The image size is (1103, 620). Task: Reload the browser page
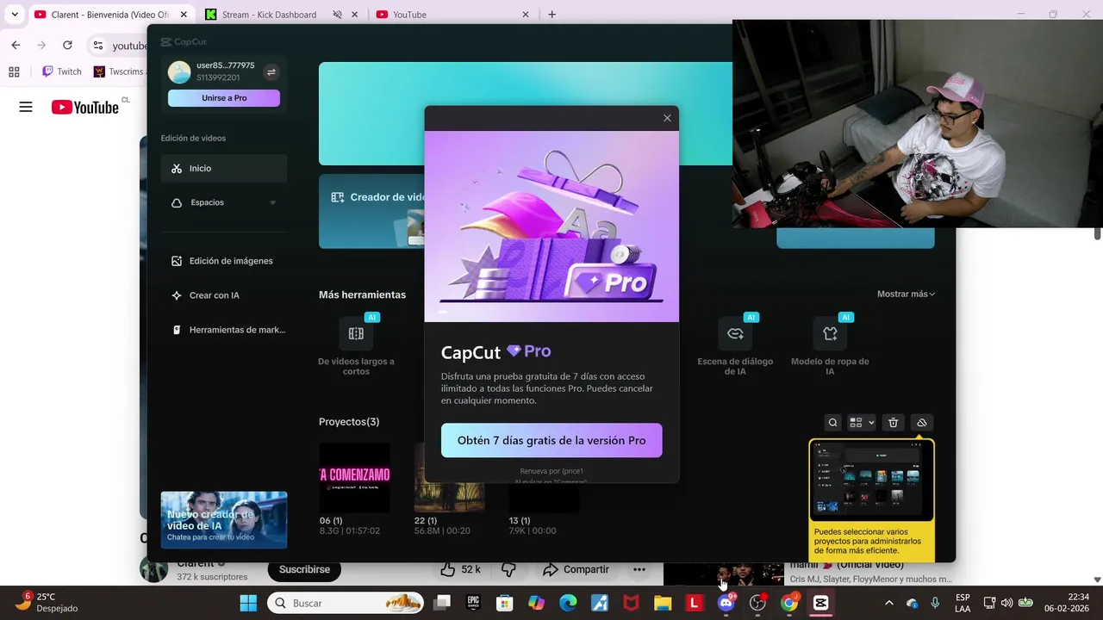67,45
